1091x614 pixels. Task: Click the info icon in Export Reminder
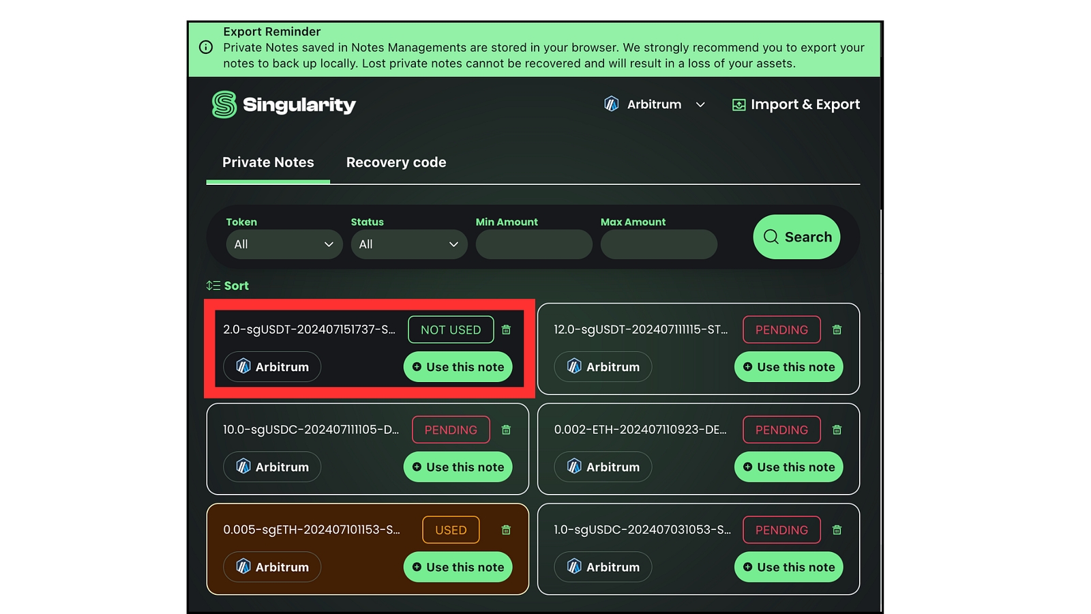(206, 47)
